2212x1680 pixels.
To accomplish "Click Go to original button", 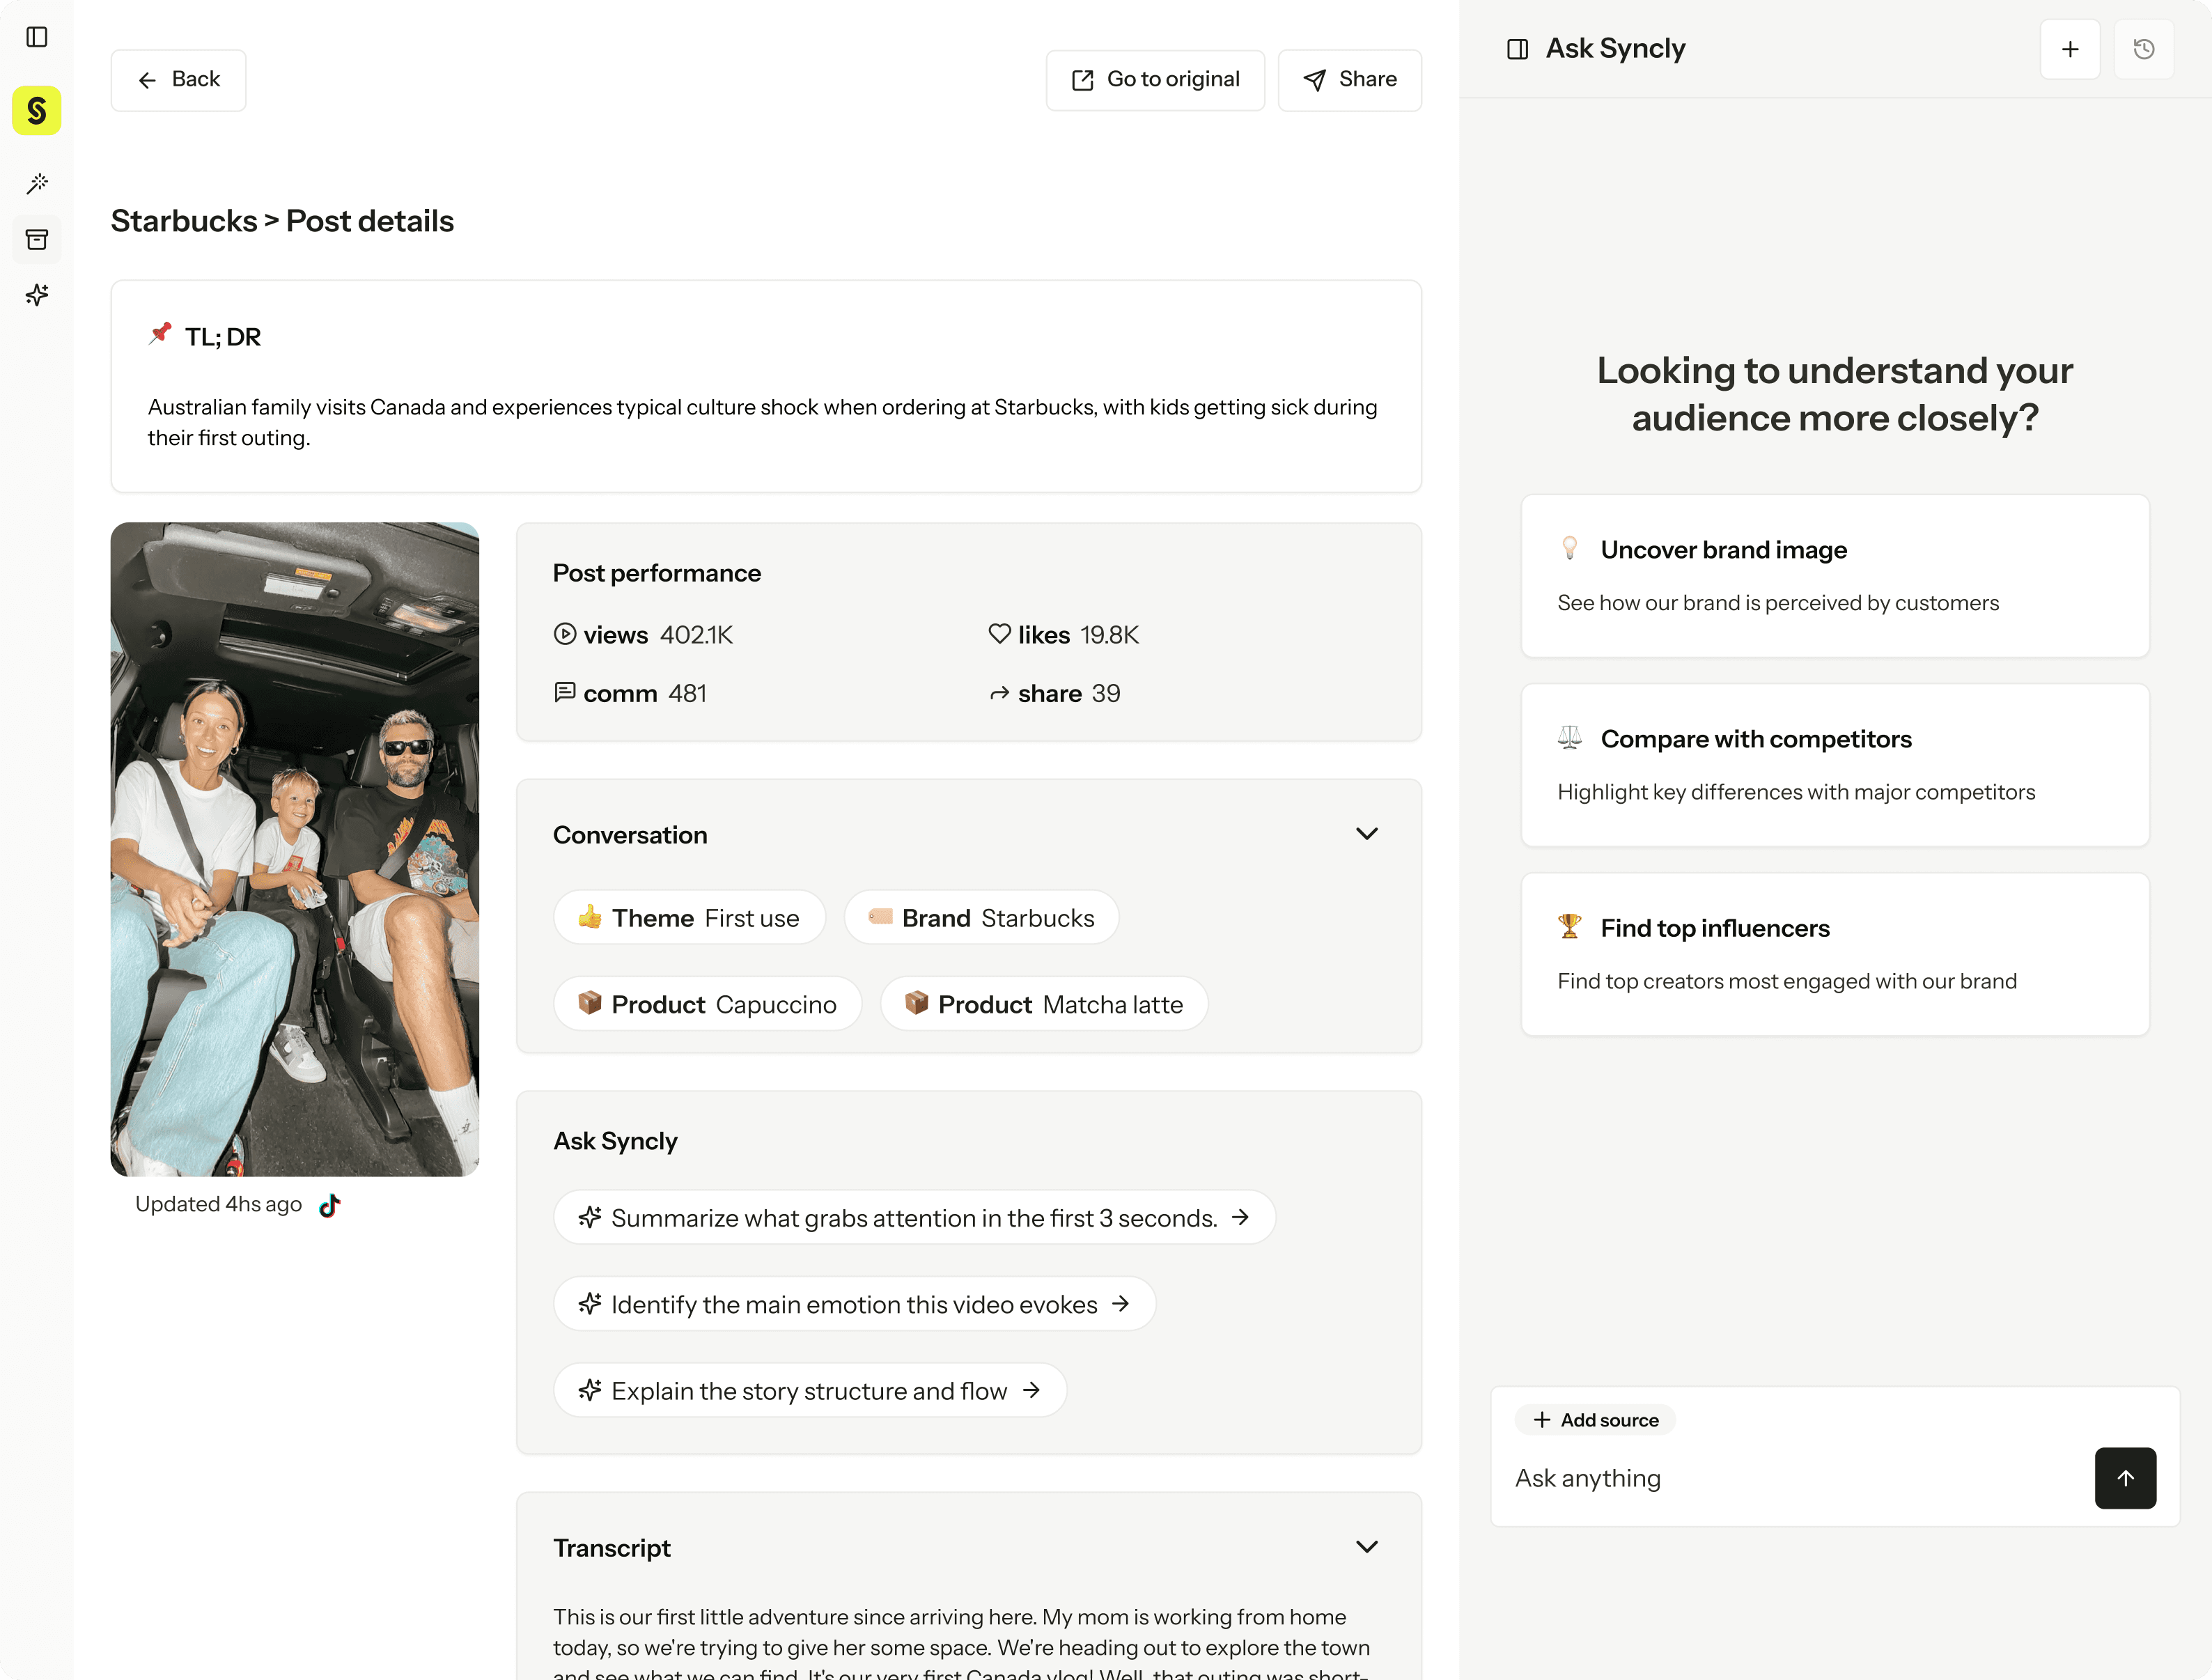I will tap(1155, 80).
